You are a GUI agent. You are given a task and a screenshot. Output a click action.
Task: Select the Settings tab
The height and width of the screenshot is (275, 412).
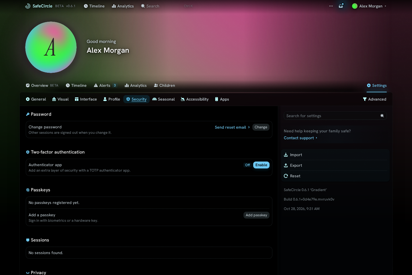[377, 85]
